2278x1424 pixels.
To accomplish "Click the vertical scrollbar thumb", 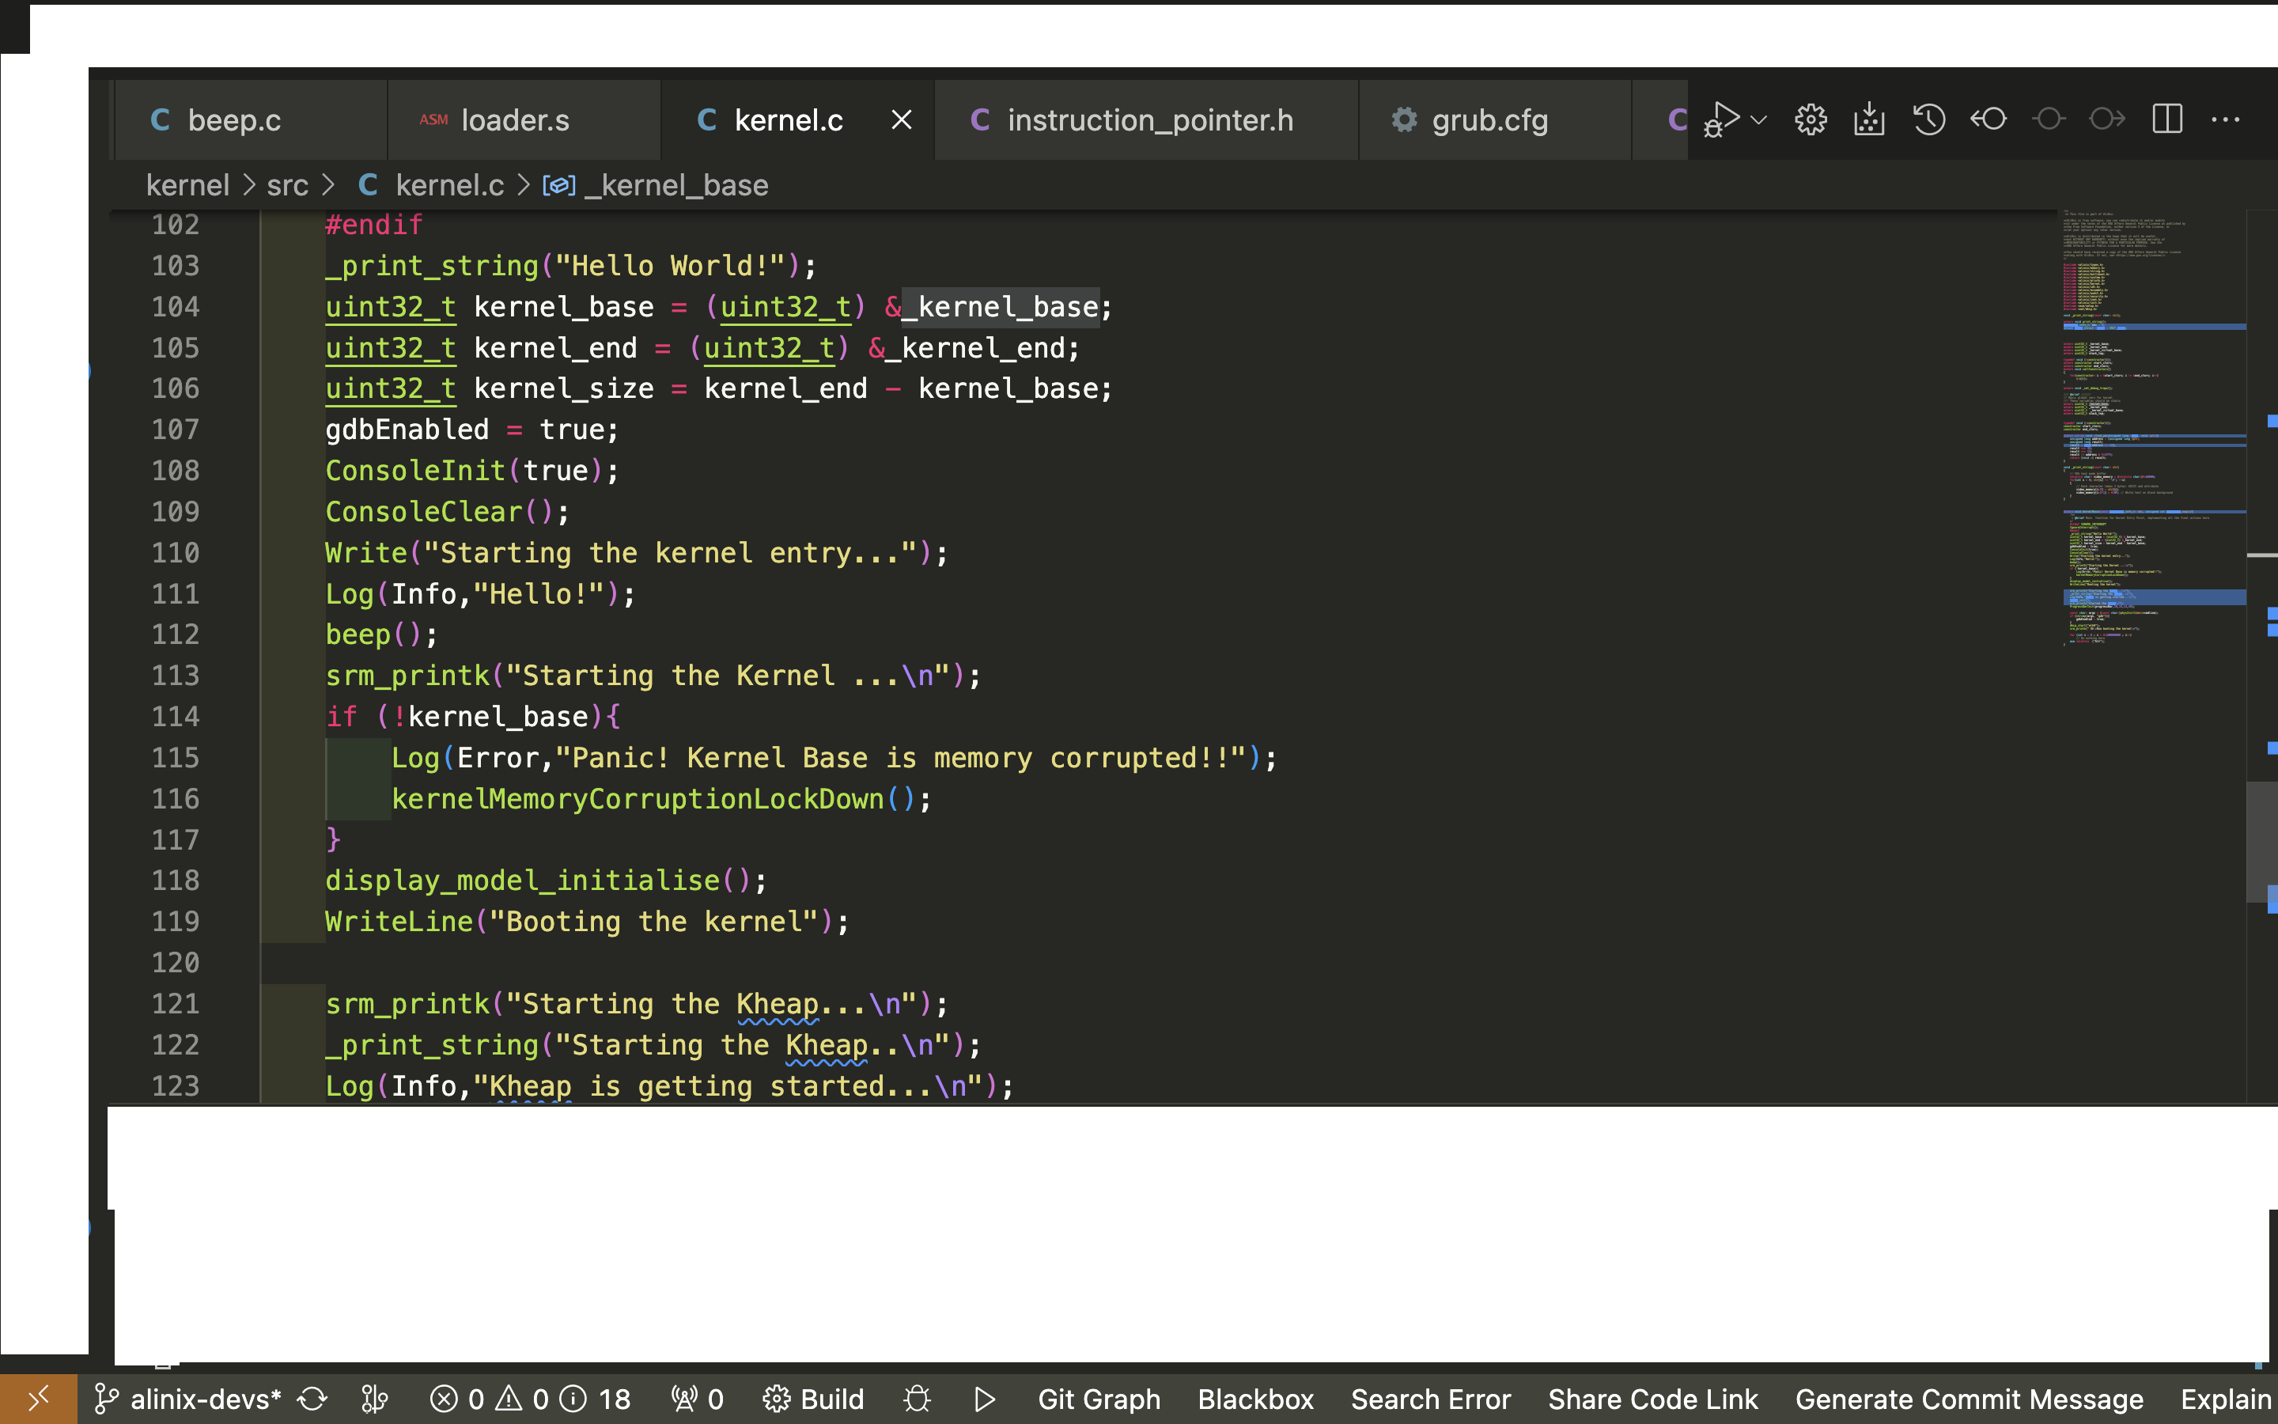I will coord(2261,842).
